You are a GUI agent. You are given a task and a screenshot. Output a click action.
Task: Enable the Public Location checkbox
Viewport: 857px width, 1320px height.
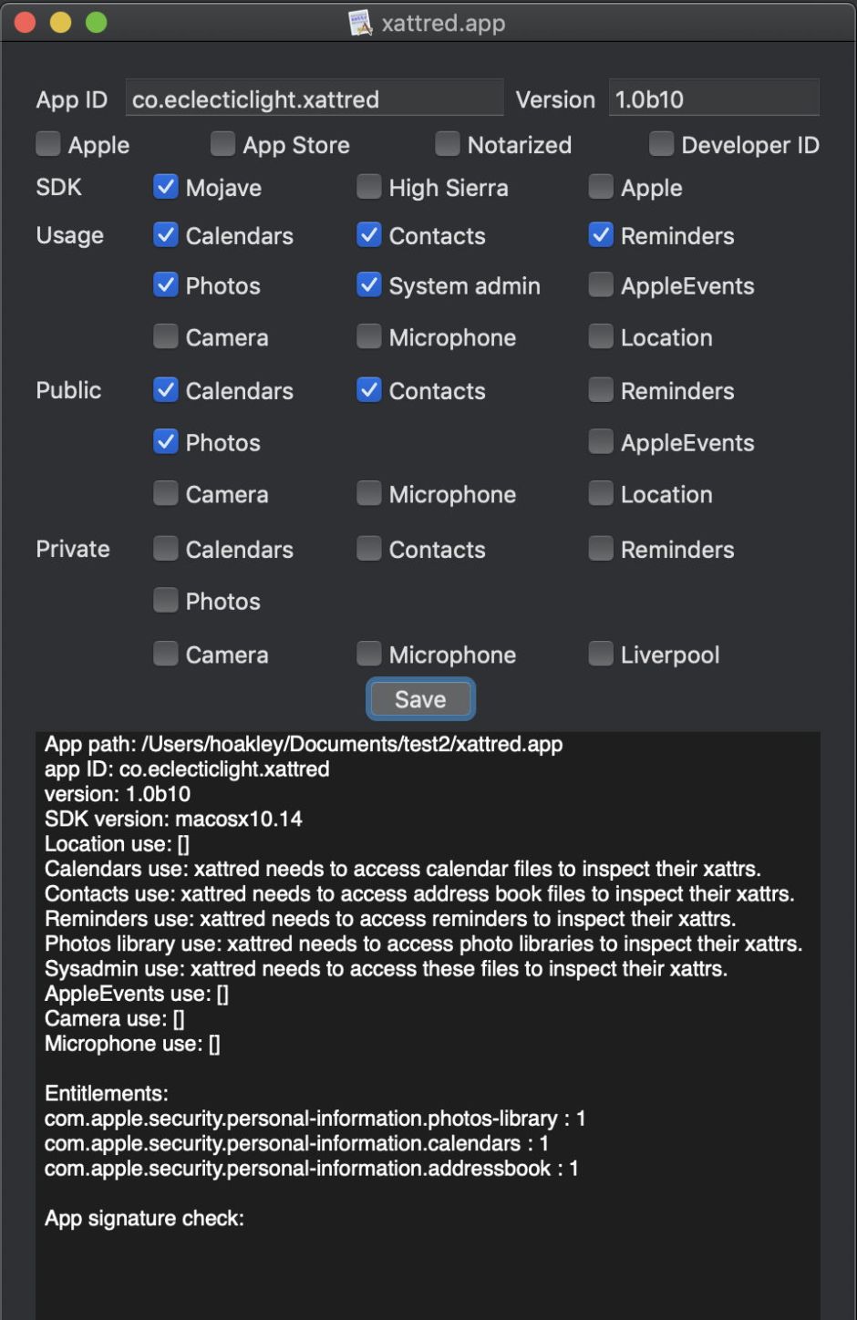pos(601,494)
